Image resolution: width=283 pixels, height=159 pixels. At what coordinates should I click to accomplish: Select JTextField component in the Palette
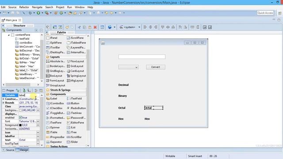[74, 98]
